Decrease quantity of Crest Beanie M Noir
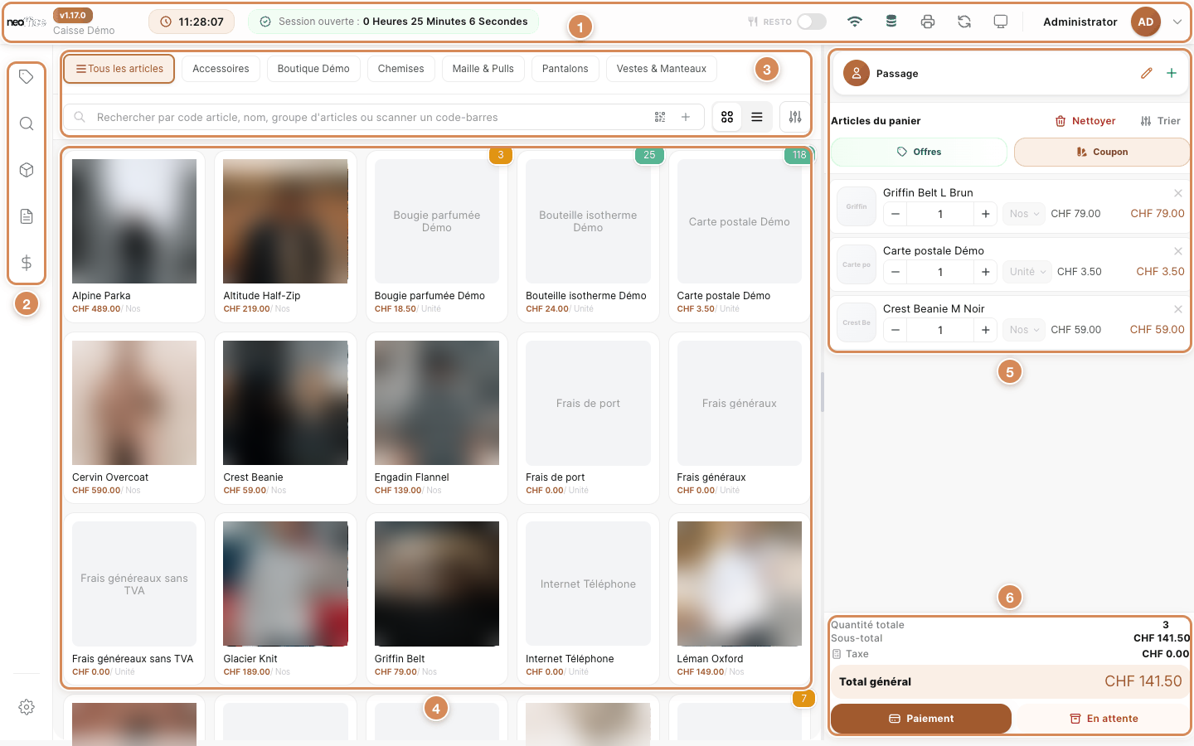This screenshot has width=1194, height=746. point(895,330)
